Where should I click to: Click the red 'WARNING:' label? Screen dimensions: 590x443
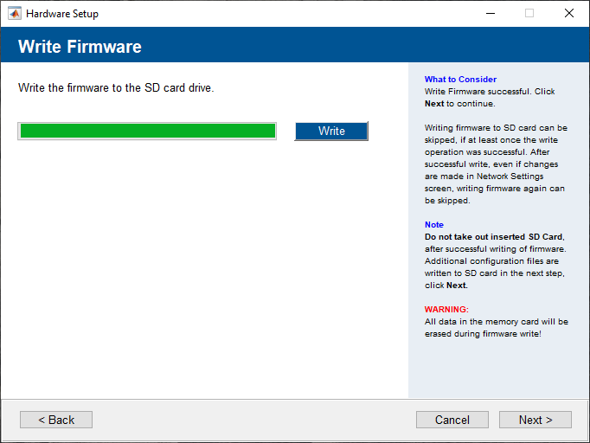click(446, 310)
